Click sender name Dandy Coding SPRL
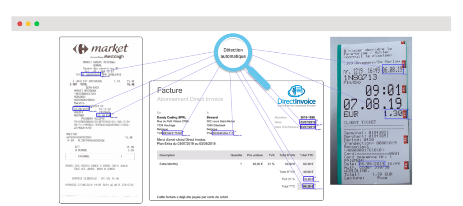The width and height of the screenshot is (463, 206). coord(172,117)
